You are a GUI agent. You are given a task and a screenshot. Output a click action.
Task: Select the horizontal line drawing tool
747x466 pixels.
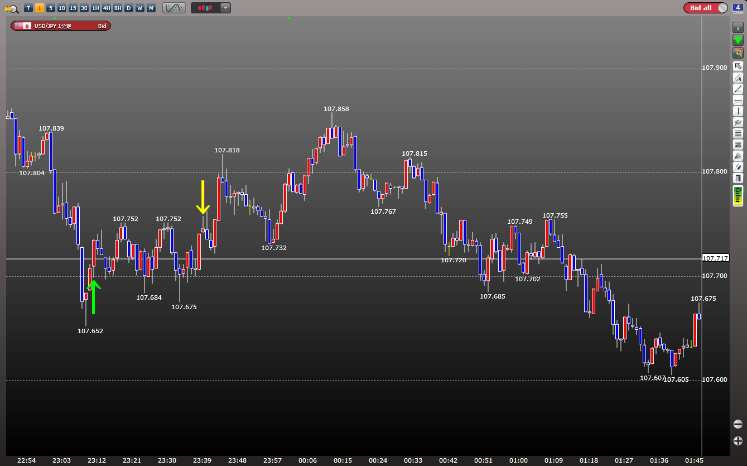click(x=738, y=100)
